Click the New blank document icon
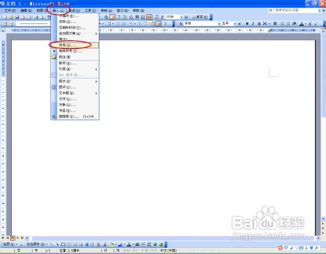This screenshot has width=326, height=254. click(x=5, y=17)
